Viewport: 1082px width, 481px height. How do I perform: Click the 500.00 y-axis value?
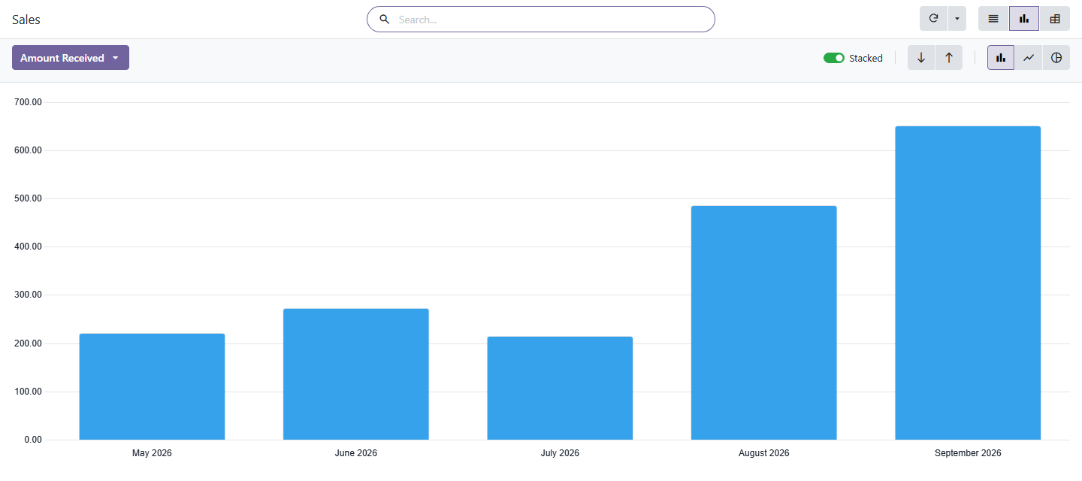[29, 198]
